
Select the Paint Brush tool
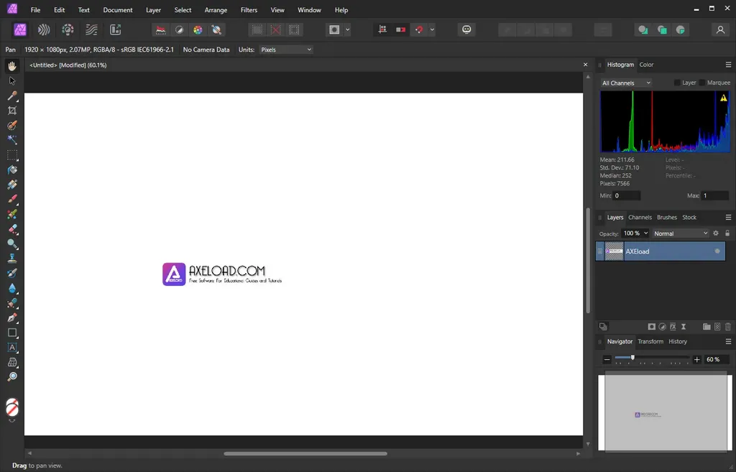pyautogui.click(x=12, y=200)
